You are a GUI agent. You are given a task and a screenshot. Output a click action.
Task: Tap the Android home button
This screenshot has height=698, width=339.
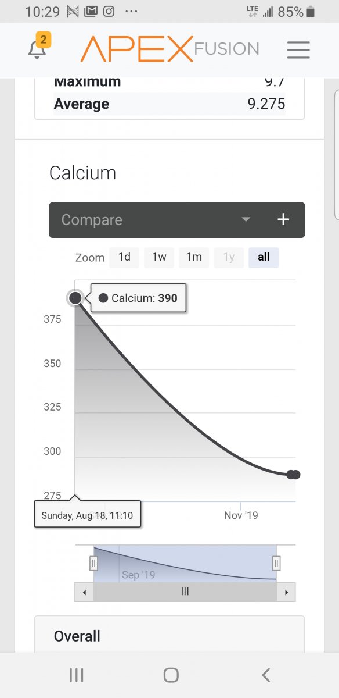point(171,675)
